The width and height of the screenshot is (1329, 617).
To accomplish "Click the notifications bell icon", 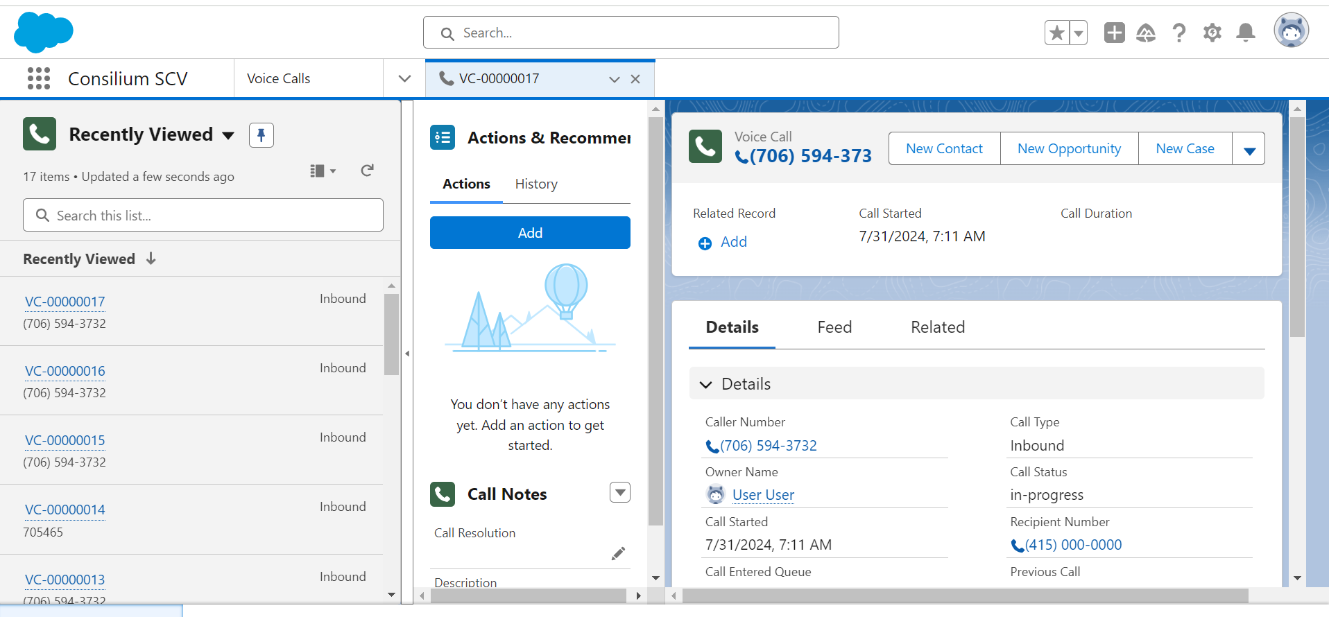I will 1246,33.
